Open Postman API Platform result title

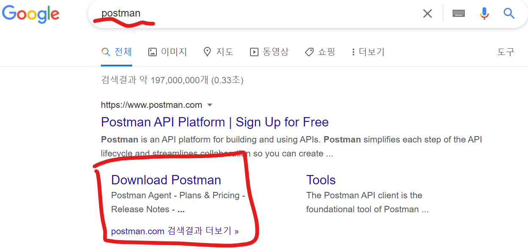pos(215,122)
